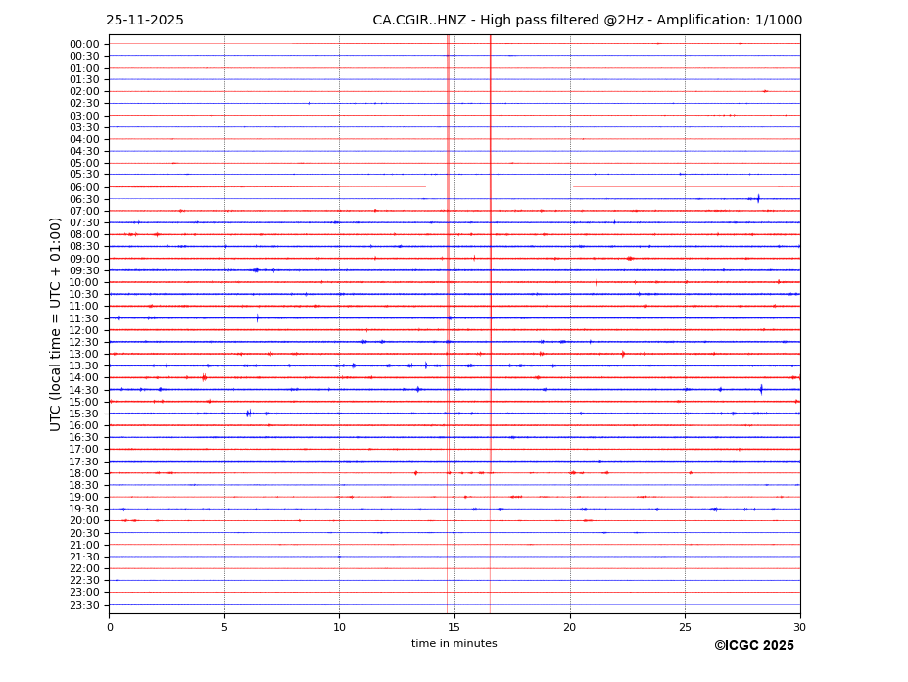Click the 5 tick on the minutes axis

(224, 627)
